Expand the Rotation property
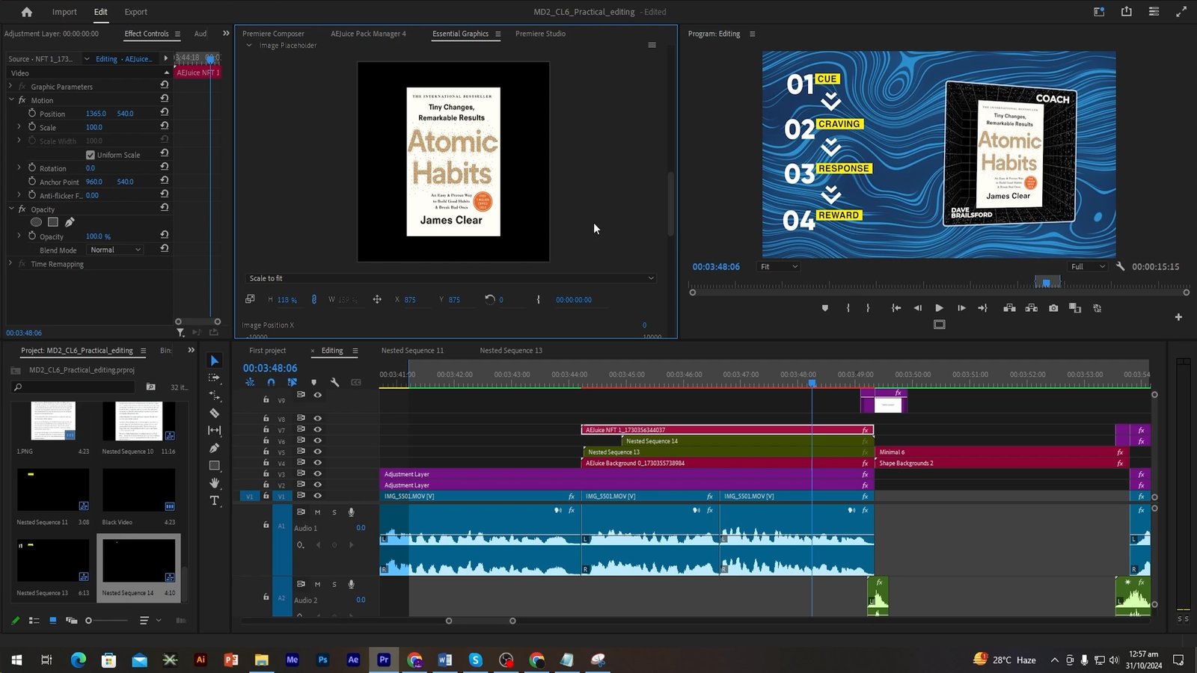 pos(19,168)
